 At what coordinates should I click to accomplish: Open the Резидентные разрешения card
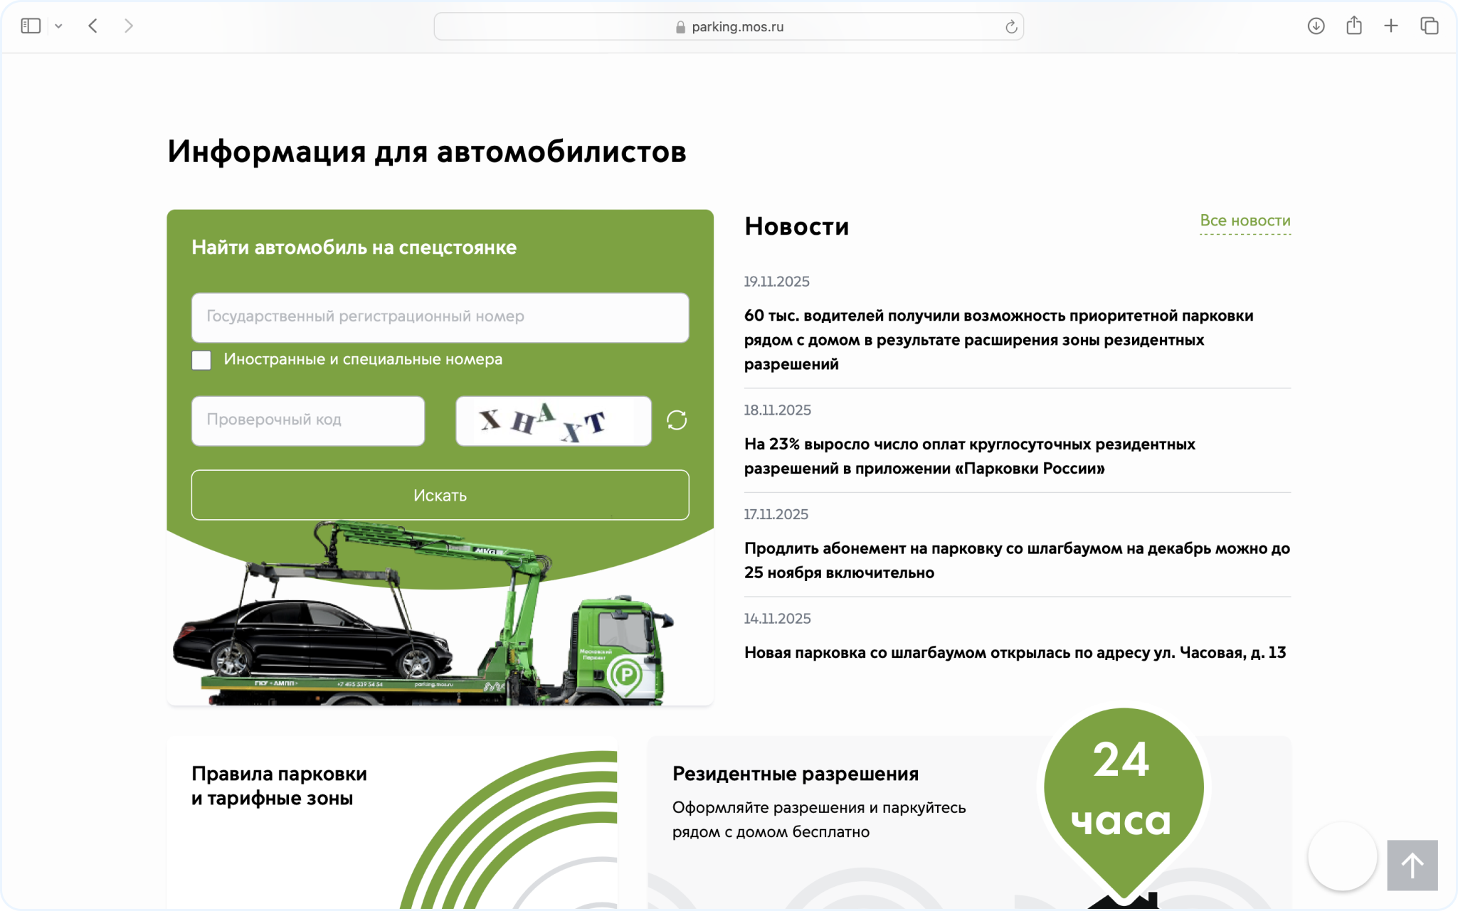point(795,774)
